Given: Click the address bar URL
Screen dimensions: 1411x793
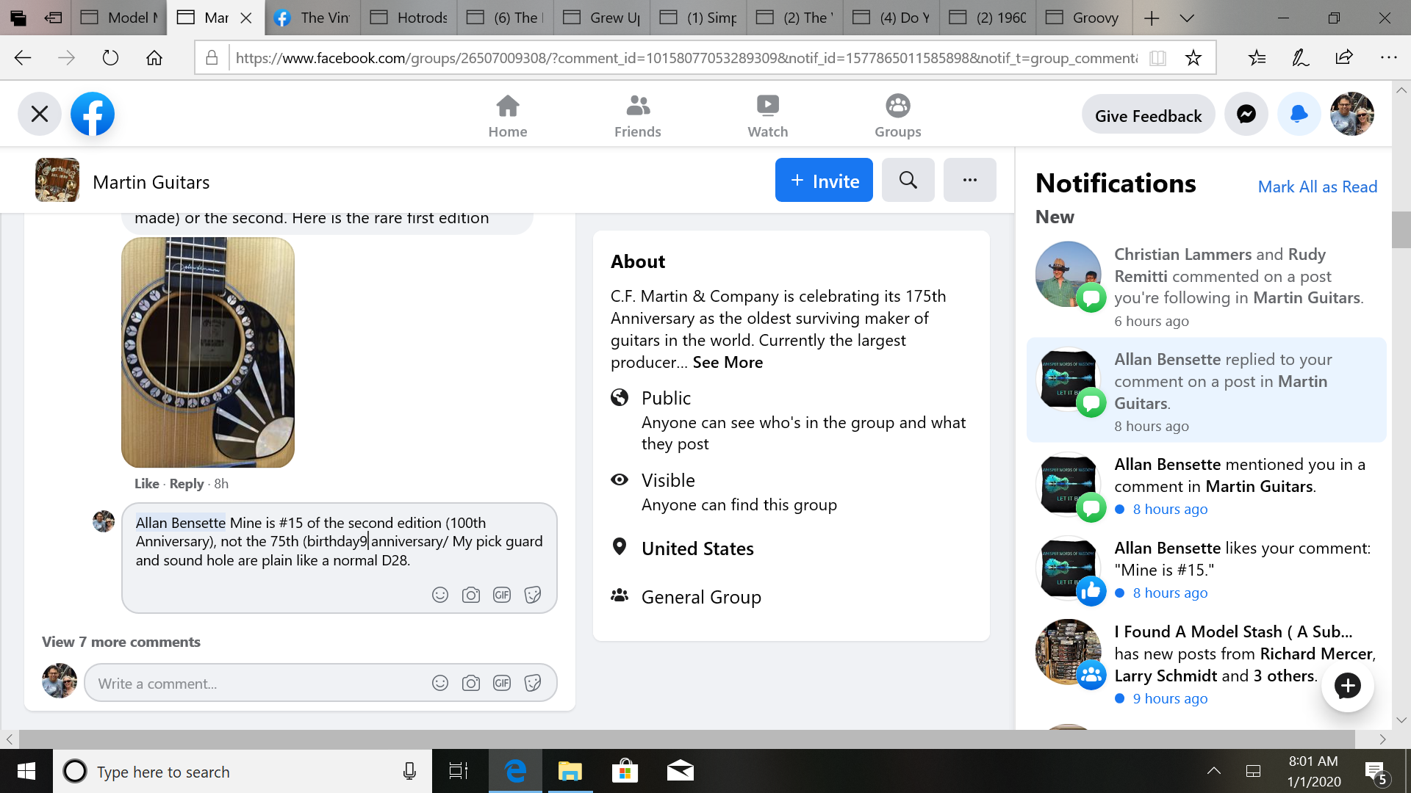Looking at the screenshot, I should click(x=686, y=58).
